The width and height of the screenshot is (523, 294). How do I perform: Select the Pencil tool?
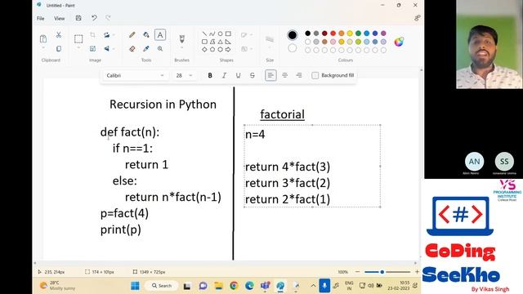tap(132, 35)
